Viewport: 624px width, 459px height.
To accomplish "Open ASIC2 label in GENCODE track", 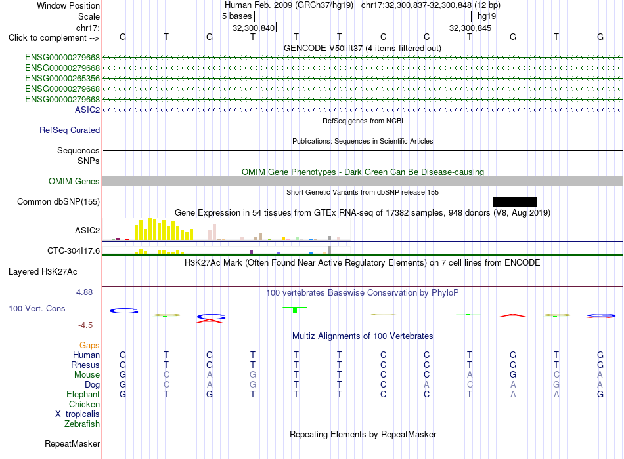I will coord(87,110).
